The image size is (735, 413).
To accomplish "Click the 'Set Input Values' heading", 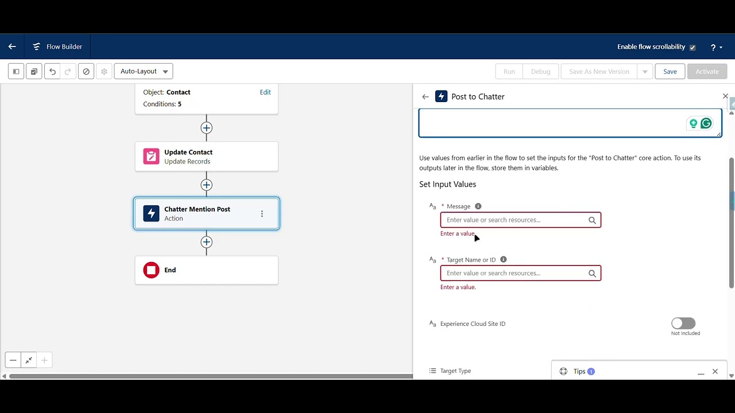I will pyautogui.click(x=447, y=185).
